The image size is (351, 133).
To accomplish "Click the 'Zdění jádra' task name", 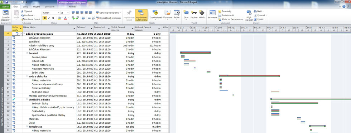I will pos(38,73).
